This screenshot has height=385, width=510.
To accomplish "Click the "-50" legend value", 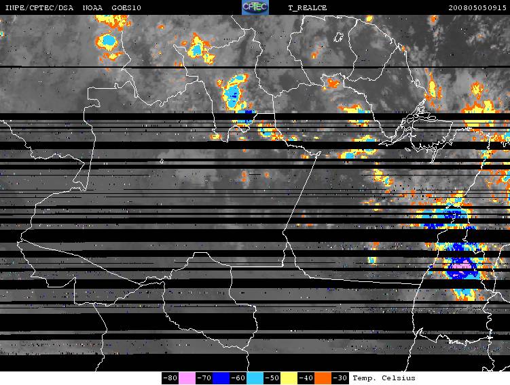I will tap(272, 378).
